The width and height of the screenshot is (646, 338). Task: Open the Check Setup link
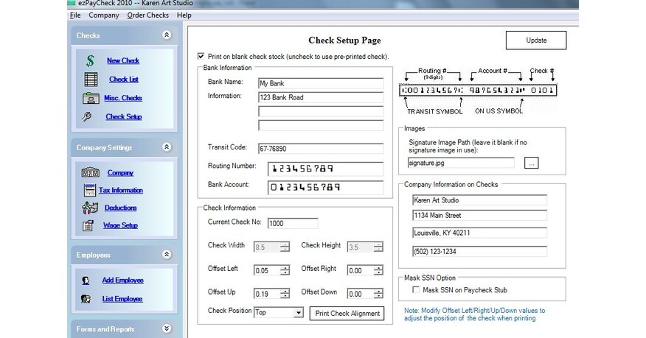[124, 117]
